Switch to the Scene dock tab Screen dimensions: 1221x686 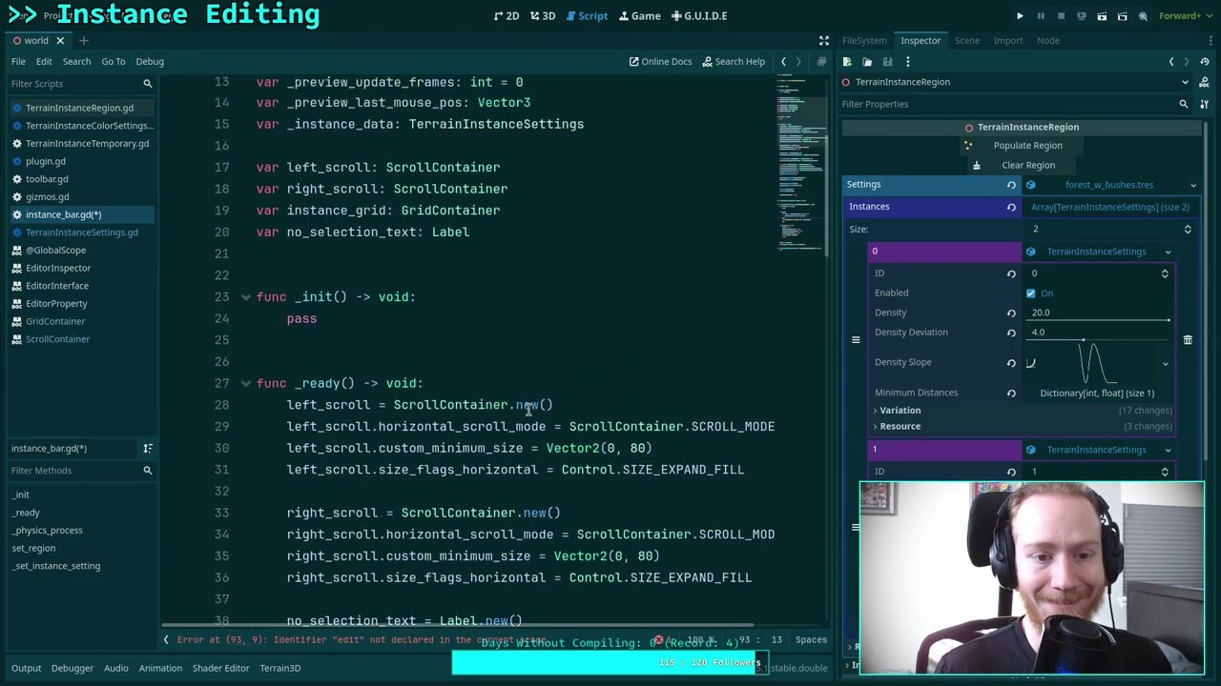tap(967, 41)
